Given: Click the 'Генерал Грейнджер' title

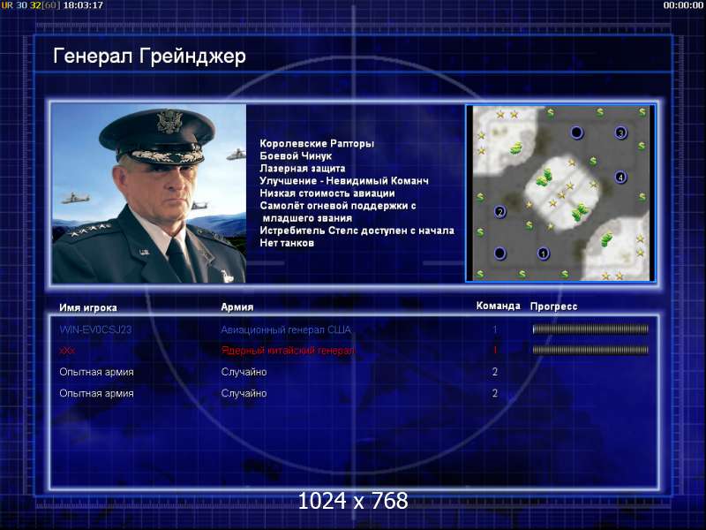Looking at the screenshot, I should pyautogui.click(x=149, y=57).
